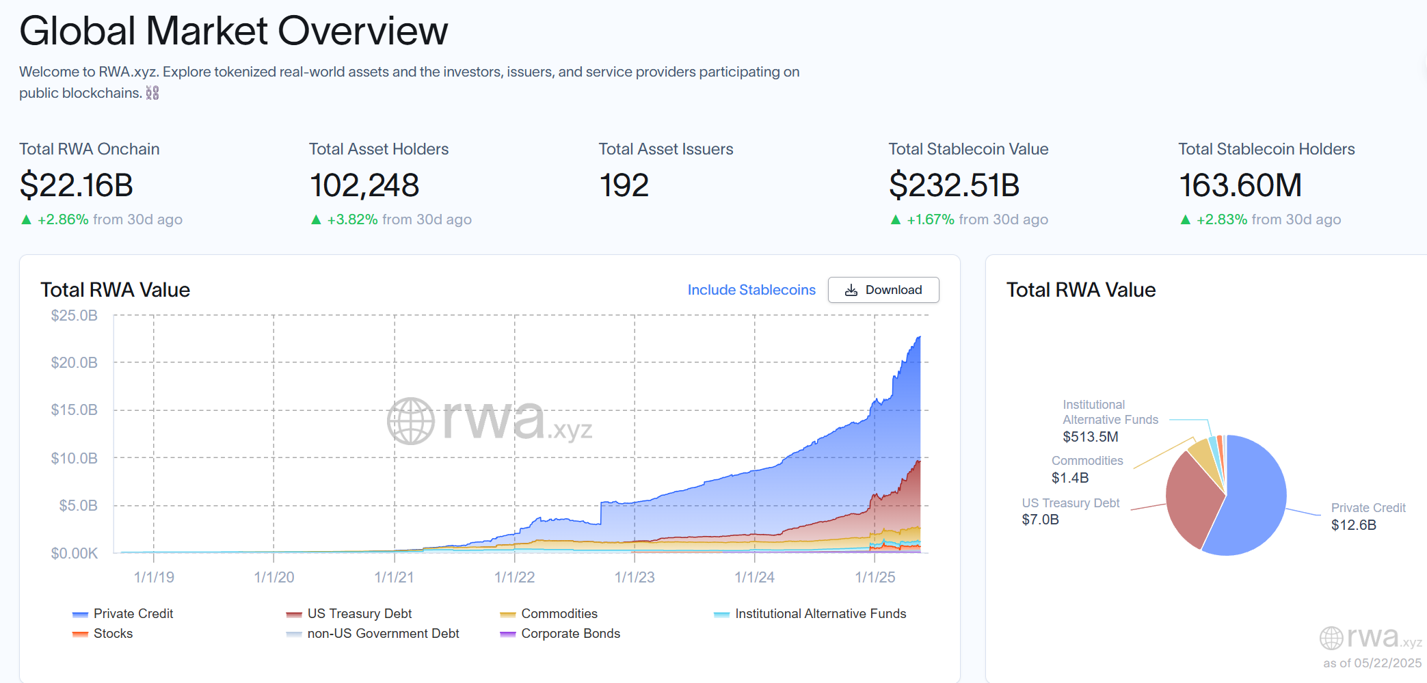Click the as of 05/22/2025 date text
Image resolution: width=1427 pixels, height=683 pixels.
pyautogui.click(x=1372, y=663)
